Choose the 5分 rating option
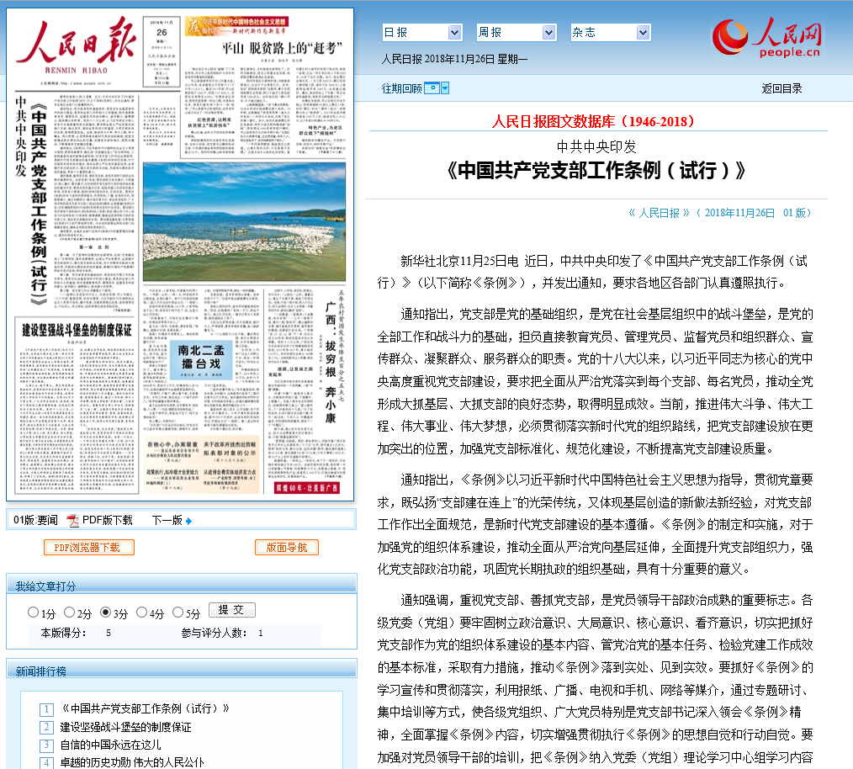Screen dimensions: 853x769 click(x=178, y=613)
